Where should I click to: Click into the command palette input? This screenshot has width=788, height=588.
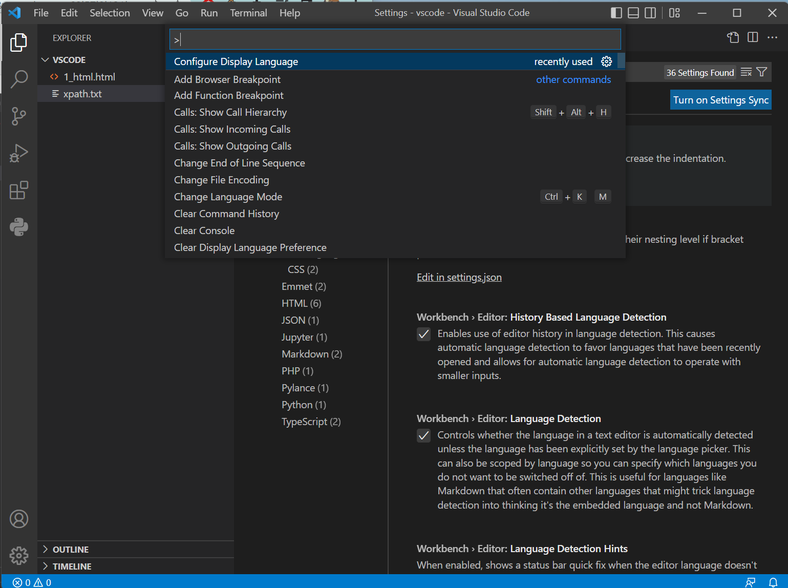coord(395,39)
